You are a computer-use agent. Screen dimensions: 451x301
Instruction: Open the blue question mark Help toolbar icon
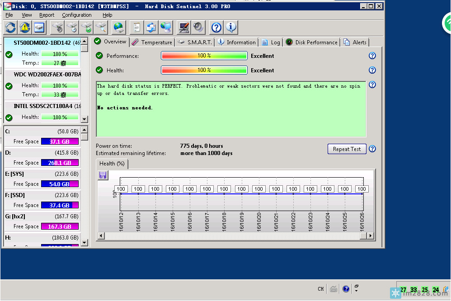pyautogui.click(x=216, y=28)
